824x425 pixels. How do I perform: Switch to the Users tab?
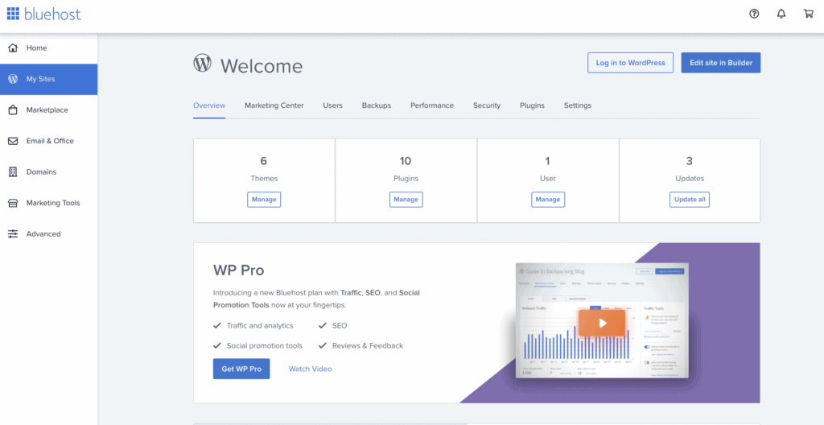pyautogui.click(x=332, y=105)
